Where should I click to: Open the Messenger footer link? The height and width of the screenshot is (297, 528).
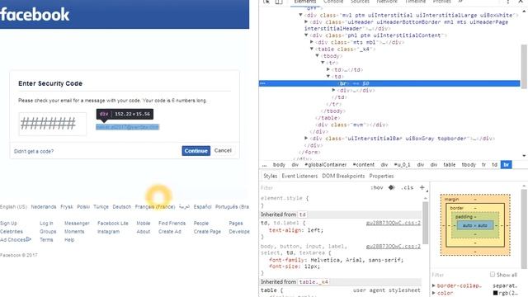(x=77, y=224)
